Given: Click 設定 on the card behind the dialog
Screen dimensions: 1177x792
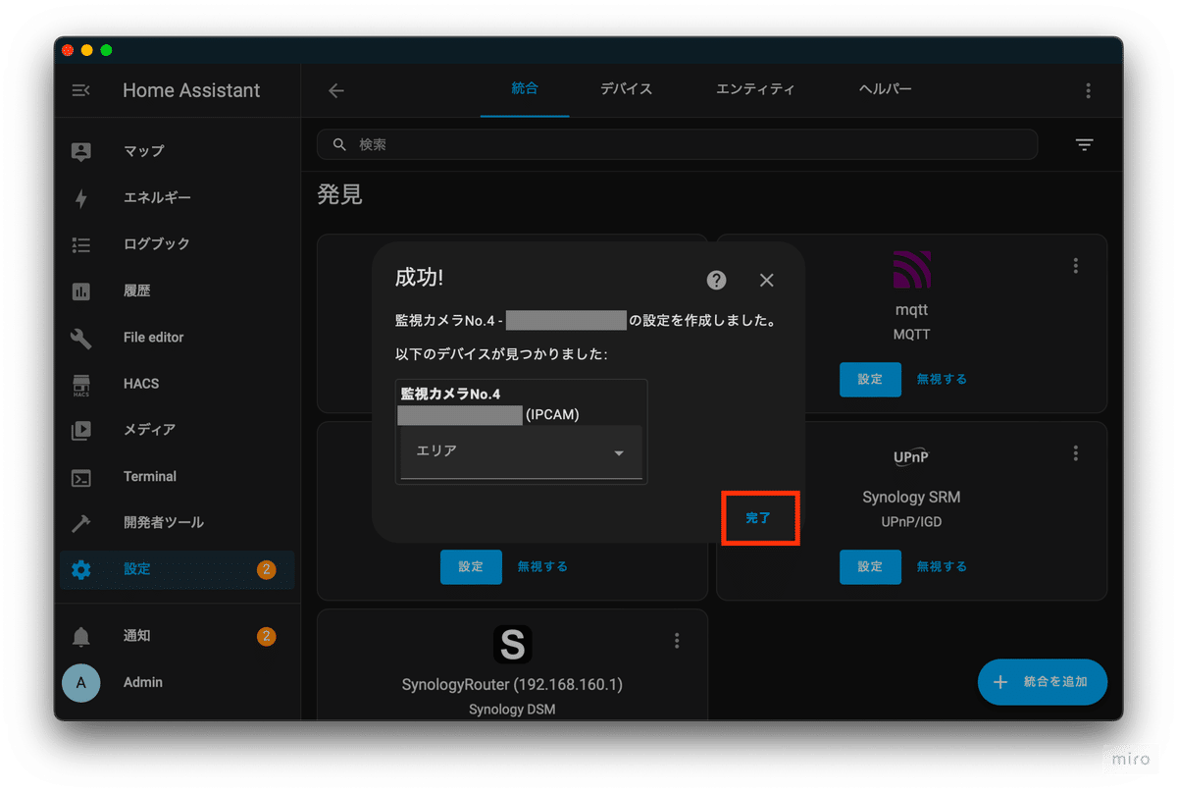Looking at the screenshot, I should point(471,566).
